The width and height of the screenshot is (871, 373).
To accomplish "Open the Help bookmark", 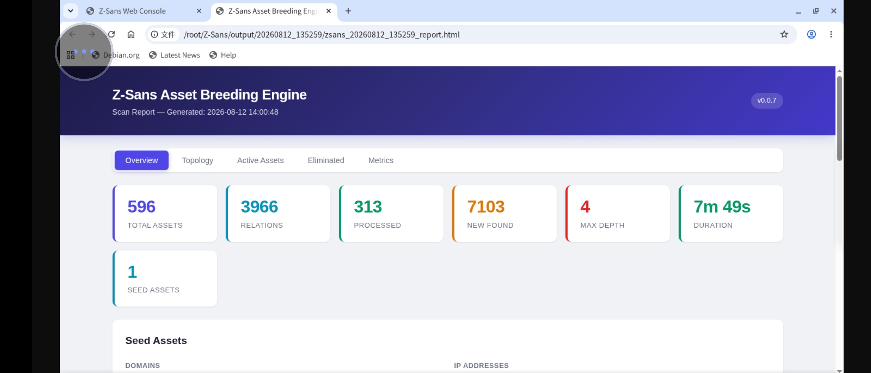I will [223, 55].
